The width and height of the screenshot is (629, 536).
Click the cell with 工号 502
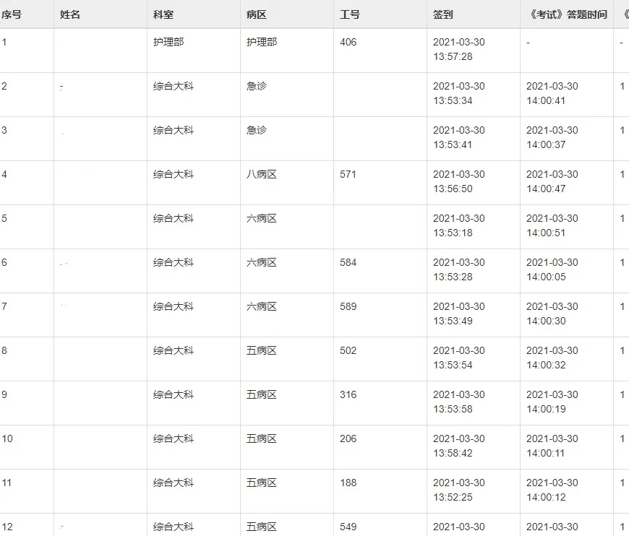click(x=348, y=350)
